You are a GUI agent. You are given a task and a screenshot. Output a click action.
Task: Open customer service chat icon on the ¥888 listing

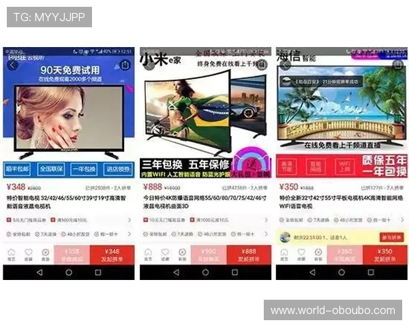(x=182, y=255)
